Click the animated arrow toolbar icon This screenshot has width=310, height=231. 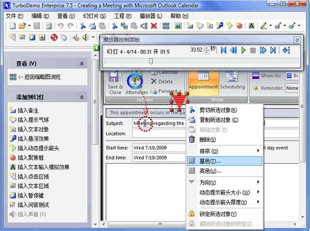tap(229, 26)
